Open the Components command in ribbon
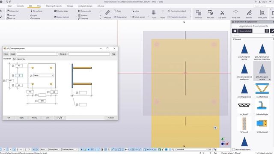This screenshot has width=274, height=154. 84,11
